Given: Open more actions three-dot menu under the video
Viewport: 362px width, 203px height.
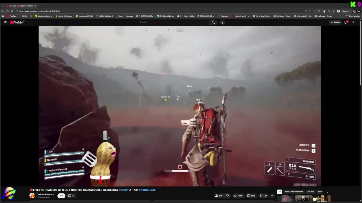Looking at the screenshot, I should 272,196.
